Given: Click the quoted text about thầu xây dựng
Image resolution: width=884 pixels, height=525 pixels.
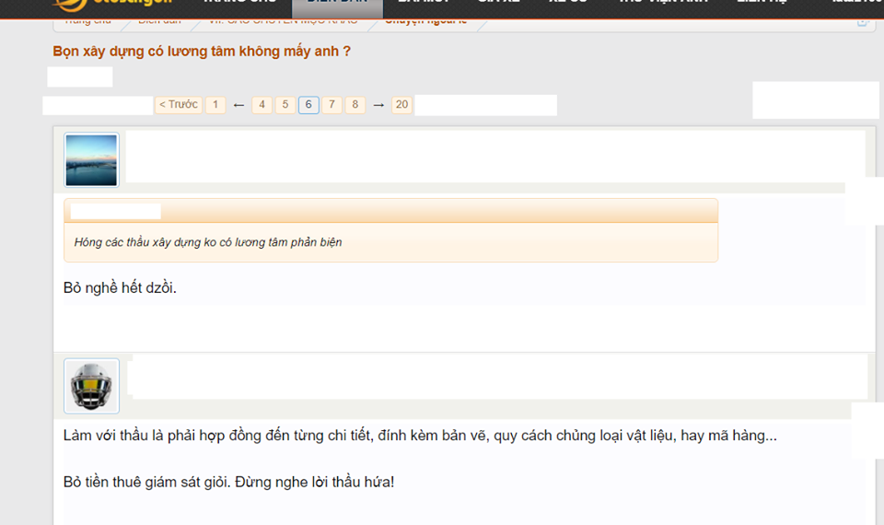Looking at the screenshot, I should (208, 242).
